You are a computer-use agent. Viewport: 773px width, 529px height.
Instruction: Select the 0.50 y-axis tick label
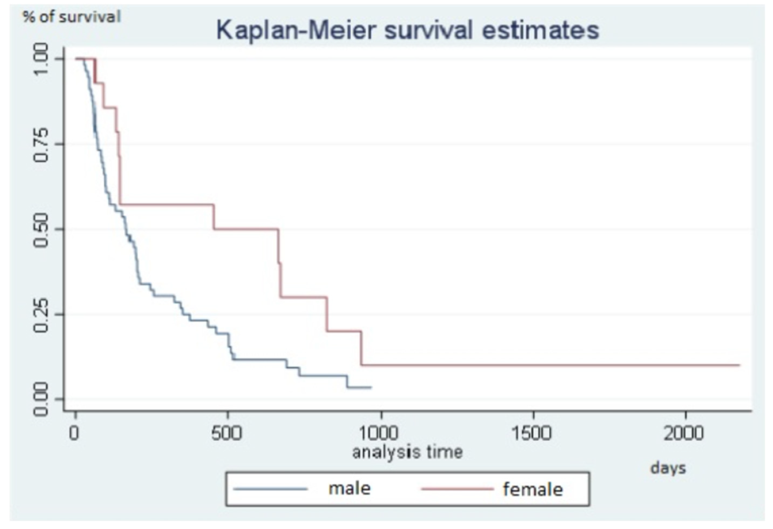pos(41,230)
